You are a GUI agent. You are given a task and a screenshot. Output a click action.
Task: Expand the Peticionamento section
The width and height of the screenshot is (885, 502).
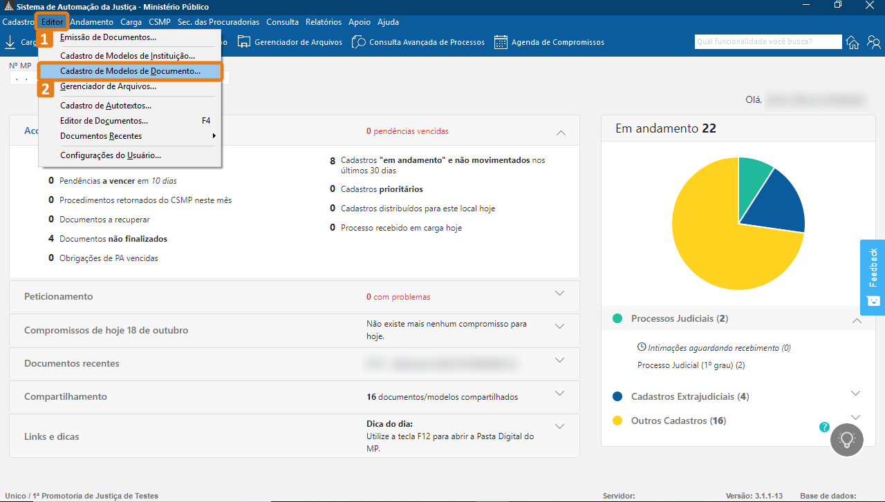pos(560,293)
